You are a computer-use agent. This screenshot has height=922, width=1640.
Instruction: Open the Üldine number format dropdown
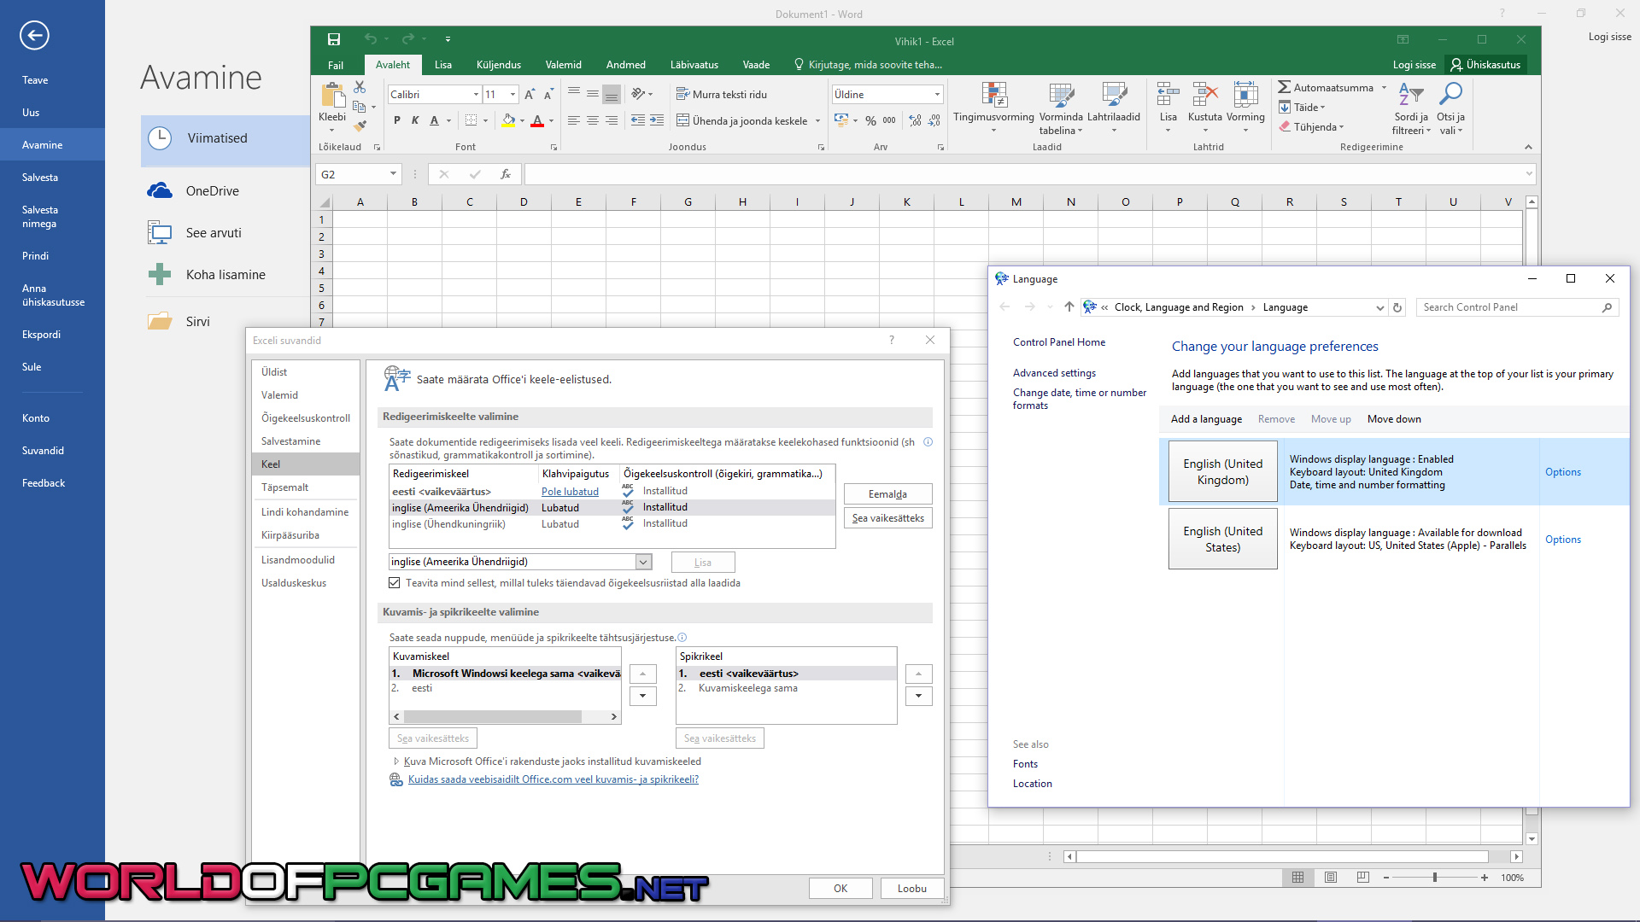[937, 94]
